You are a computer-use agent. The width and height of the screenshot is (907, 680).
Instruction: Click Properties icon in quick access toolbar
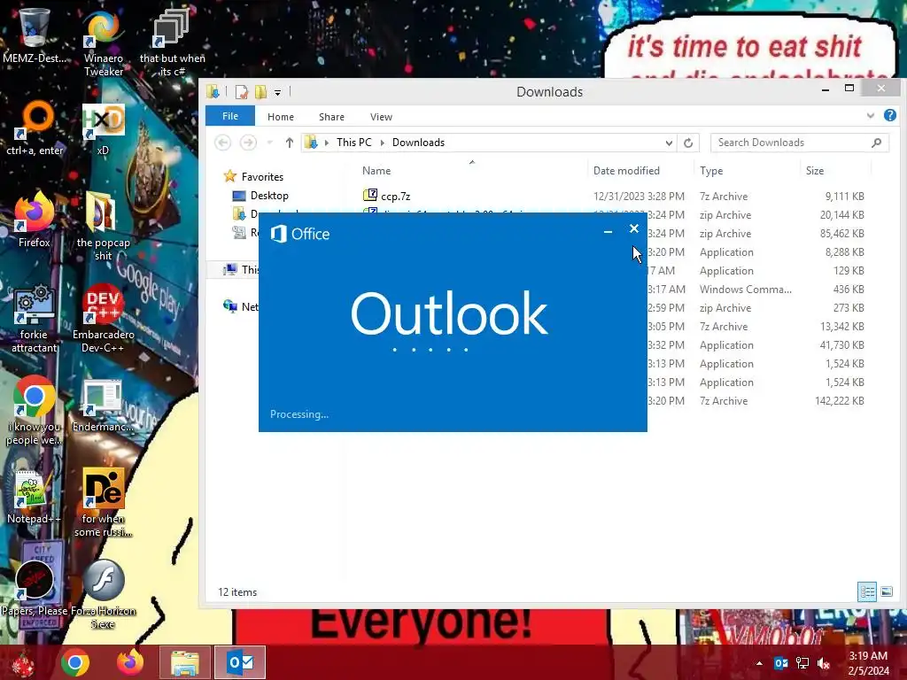[241, 92]
